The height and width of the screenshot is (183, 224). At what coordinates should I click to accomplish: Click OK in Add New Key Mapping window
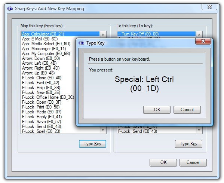click(163, 162)
